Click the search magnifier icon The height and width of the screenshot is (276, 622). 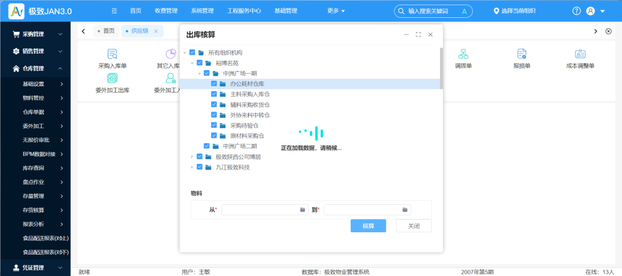pyautogui.click(x=401, y=11)
